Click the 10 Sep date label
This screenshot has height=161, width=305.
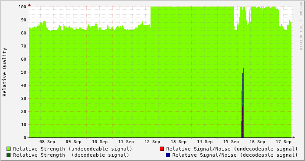[x=100, y=142]
